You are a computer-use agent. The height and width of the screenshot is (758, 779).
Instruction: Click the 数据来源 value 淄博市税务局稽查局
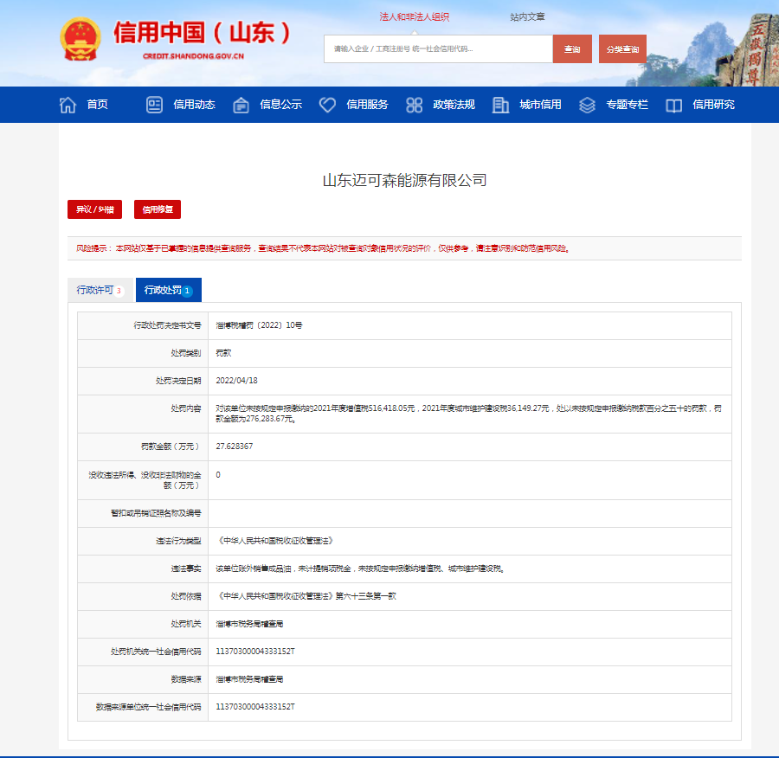(x=249, y=679)
